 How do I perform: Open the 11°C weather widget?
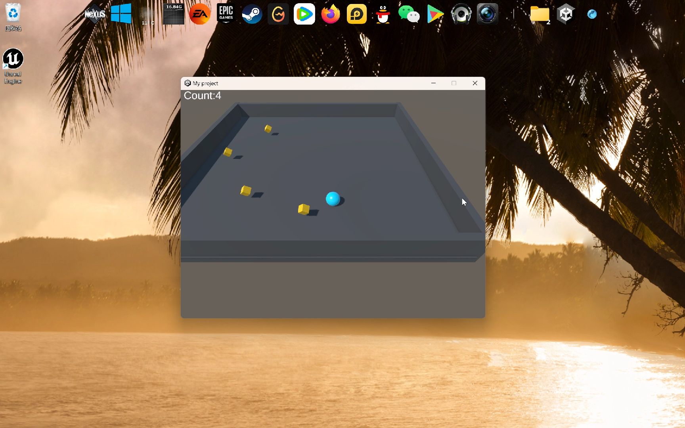click(x=148, y=16)
